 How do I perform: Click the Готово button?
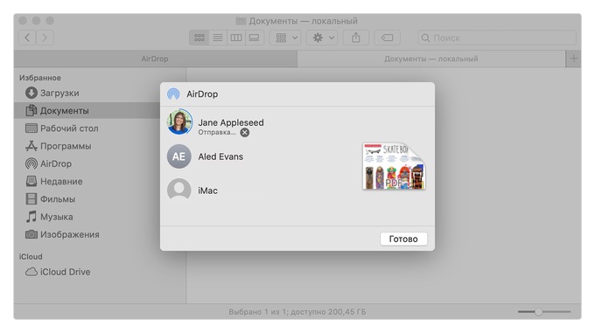(x=403, y=239)
